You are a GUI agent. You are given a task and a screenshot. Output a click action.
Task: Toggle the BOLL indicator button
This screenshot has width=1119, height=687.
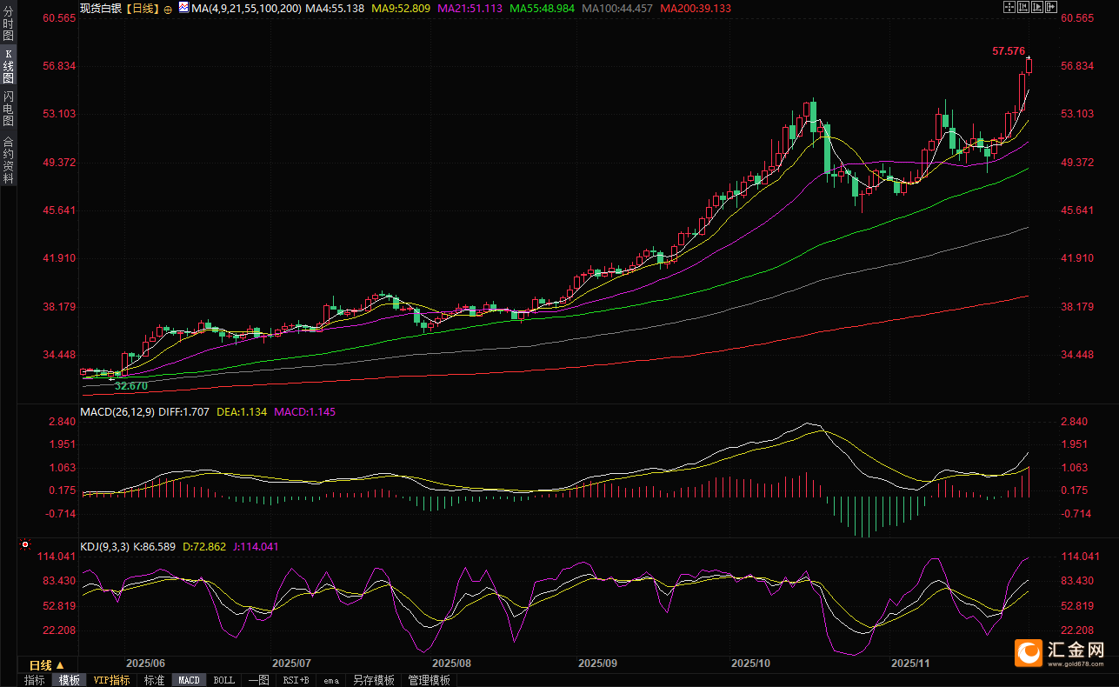tap(223, 680)
